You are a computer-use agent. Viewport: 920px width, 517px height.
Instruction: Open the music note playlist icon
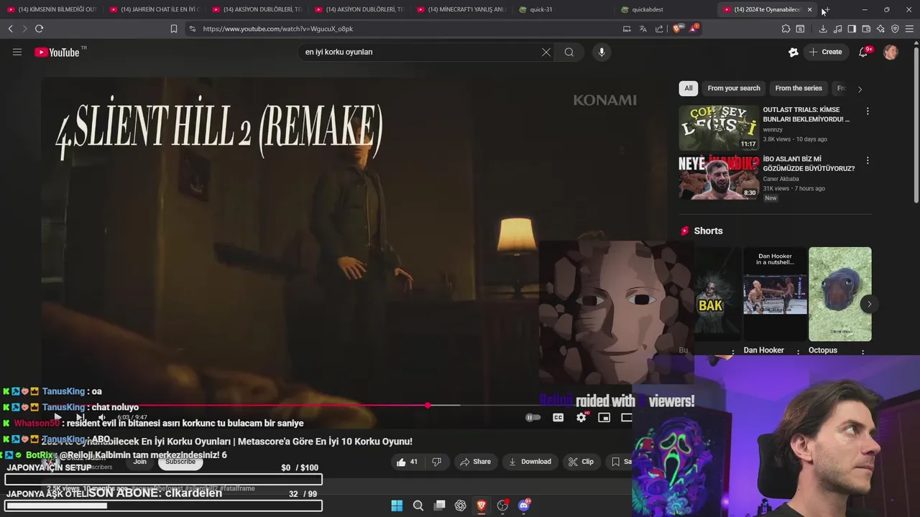(x=837, y=29)
